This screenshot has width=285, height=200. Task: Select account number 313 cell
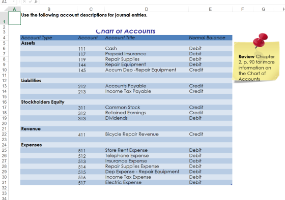pyautogui.click(x=91, y=118)
